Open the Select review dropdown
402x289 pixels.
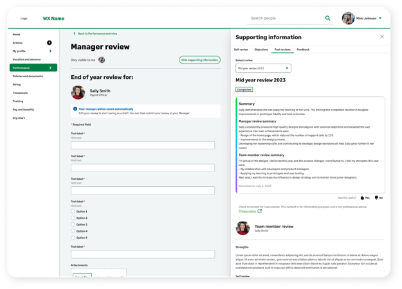click(263, 68)
